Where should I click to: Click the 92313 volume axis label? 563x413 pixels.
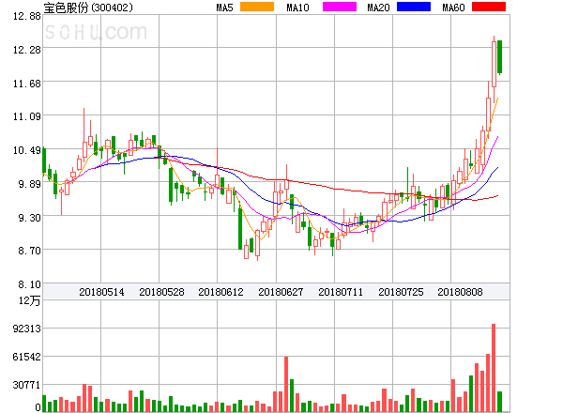pos(25,329)
